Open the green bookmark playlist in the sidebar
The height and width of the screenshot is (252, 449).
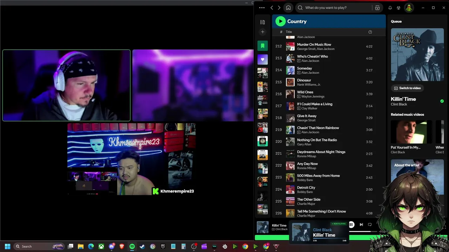click(262, 46)
